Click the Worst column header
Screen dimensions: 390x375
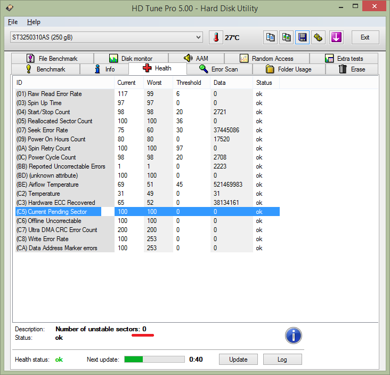158,83
